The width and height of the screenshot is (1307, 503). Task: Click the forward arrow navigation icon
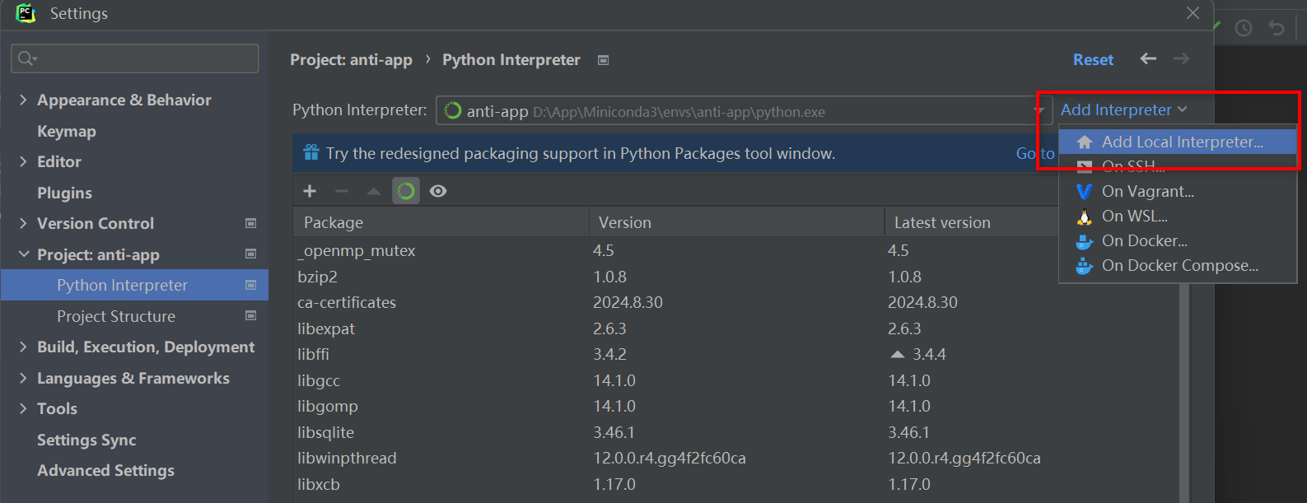pyautogui.click(x=1182, y=58)
